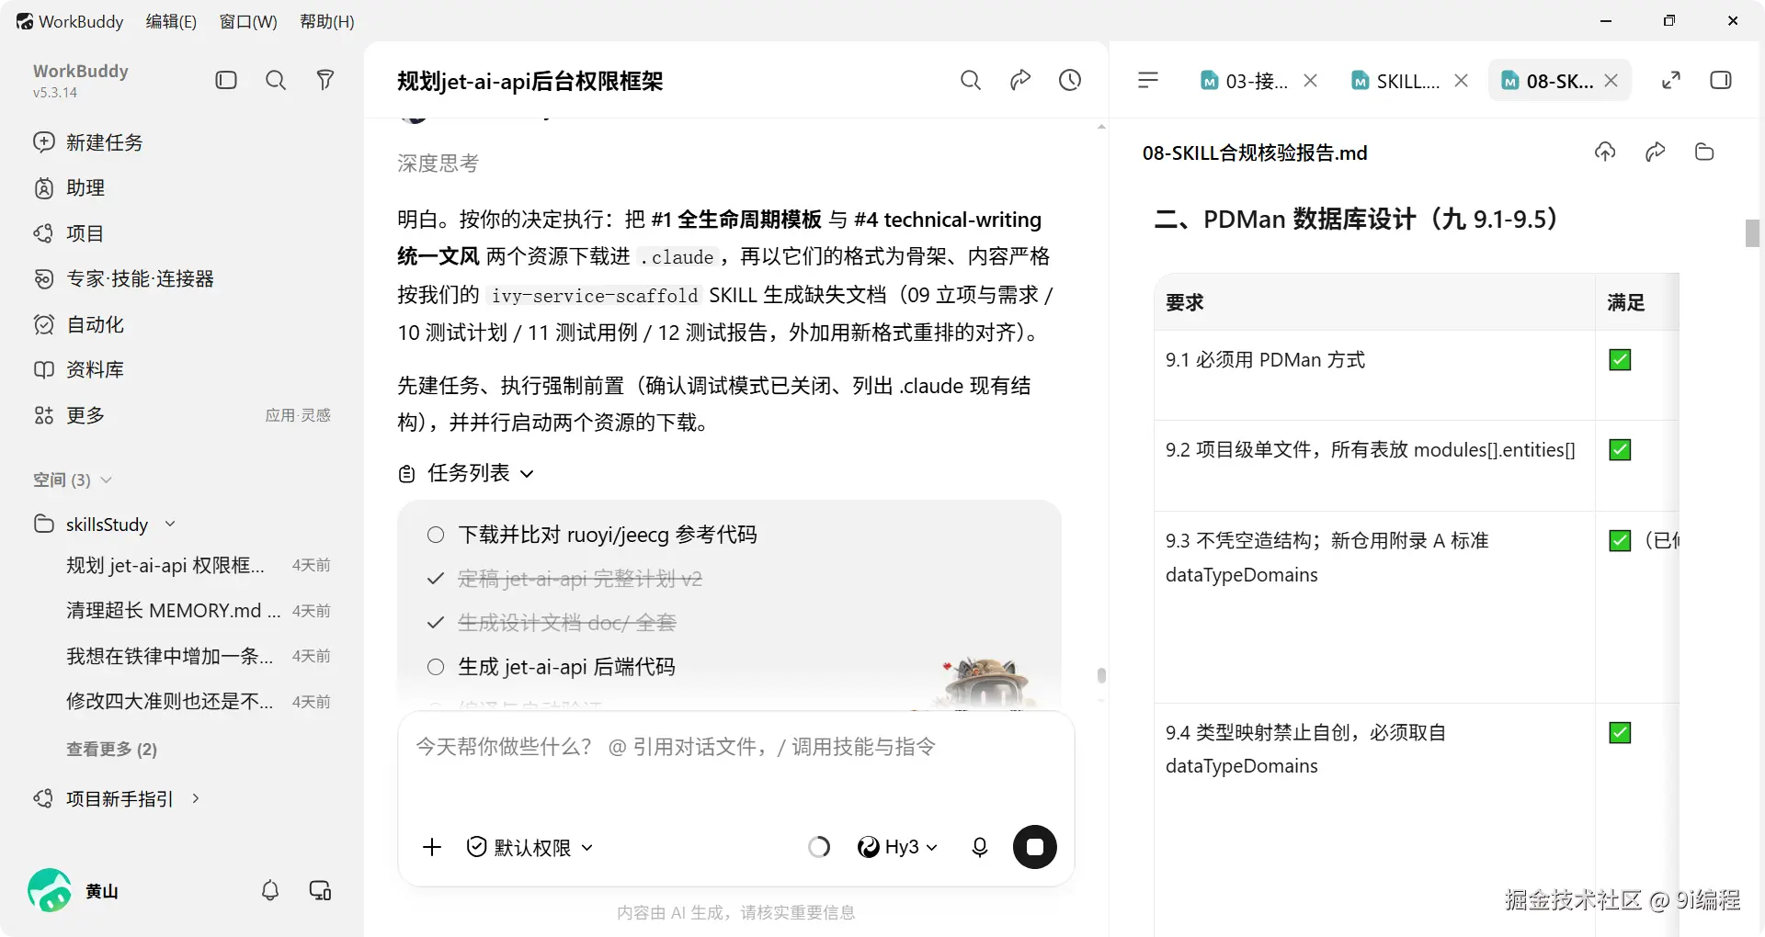This screenshot has width=1765, height=937.
Task: Upload the 08-SKILL report to cloud
Action: (1605, 152)
